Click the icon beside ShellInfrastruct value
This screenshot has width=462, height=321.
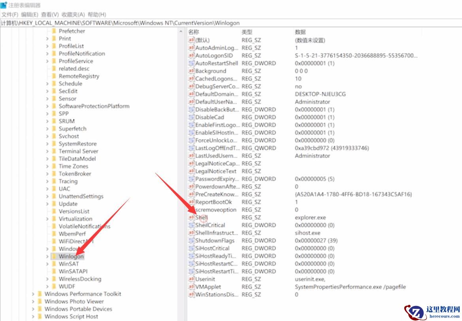tap(191, 232)
